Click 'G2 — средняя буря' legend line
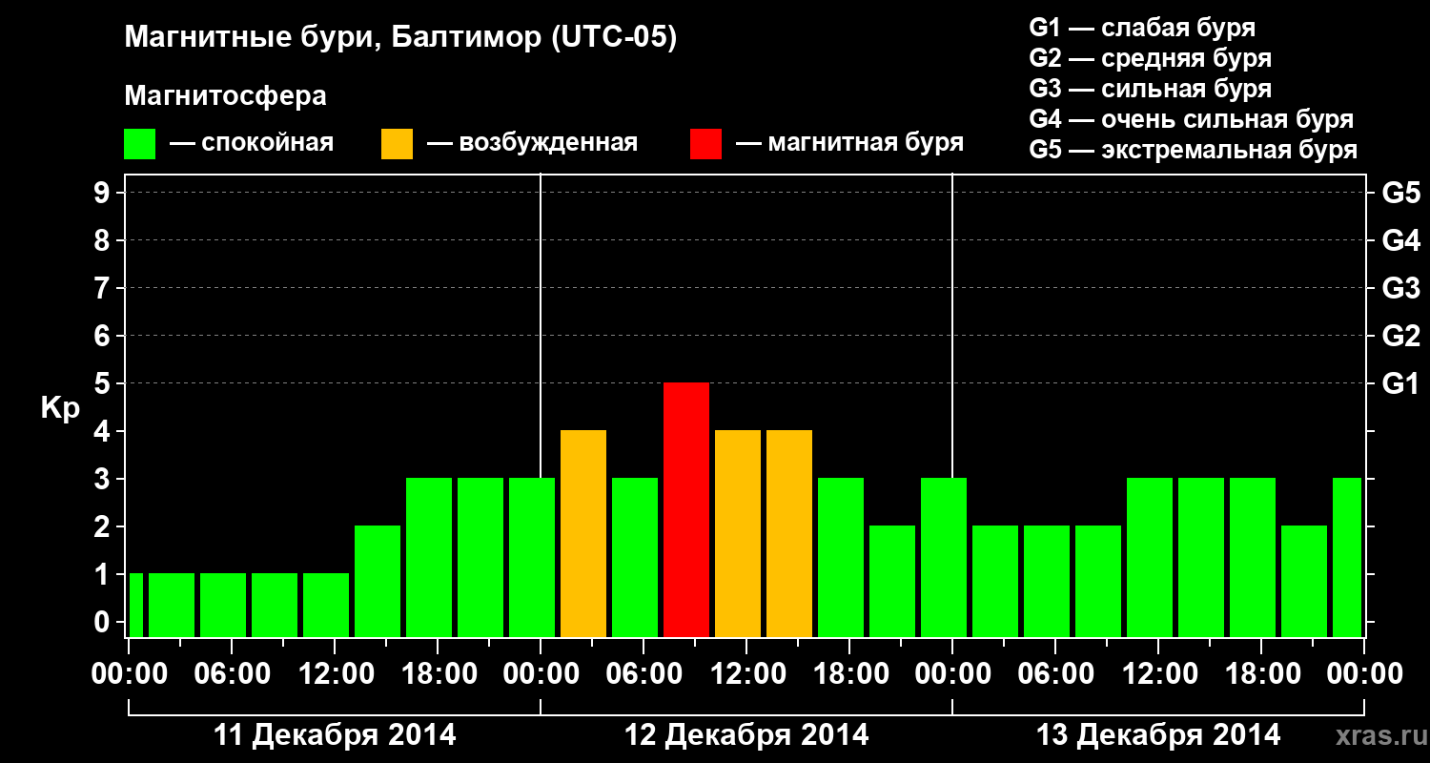 tap(1150, 58)
